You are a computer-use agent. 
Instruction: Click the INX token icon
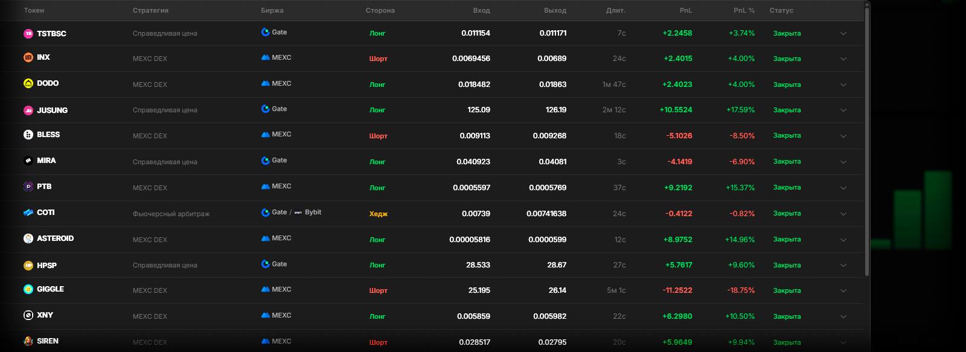coord(28,57)
